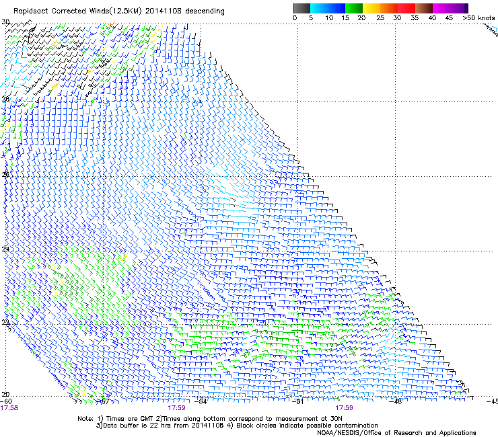Pick the brown 35-40 knots legend swatch
The width and height of the screenshot is (498, 437).
click(424, 8)
